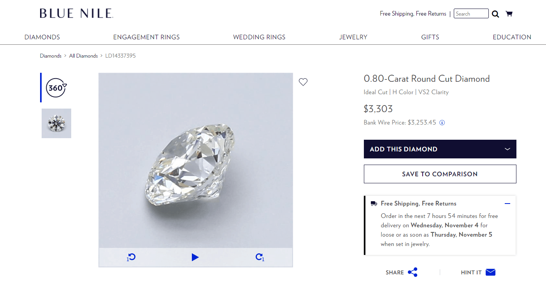Collapse the Free Shipping, Free Returns panel
The image size is (546, 288).
pyautogui.click(x=507, y=203)
